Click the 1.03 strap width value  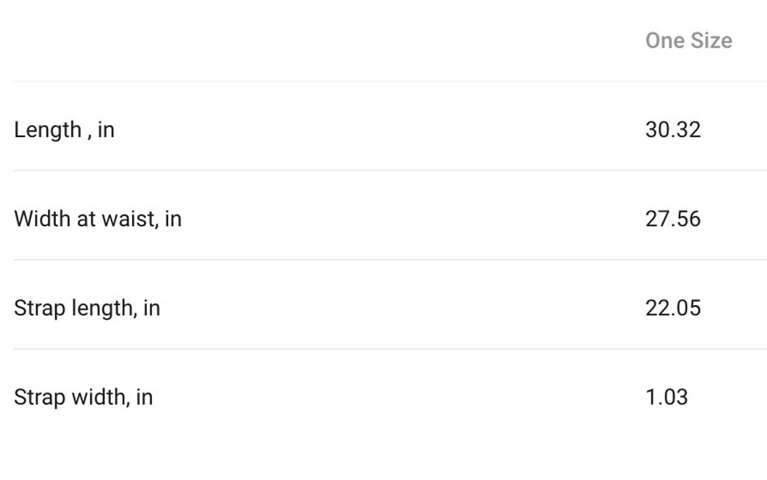pyautogui.click(x=667, y=397)
